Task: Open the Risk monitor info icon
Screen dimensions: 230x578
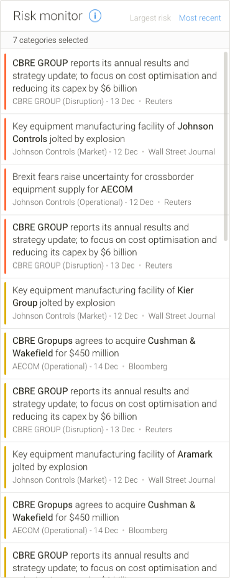Action: (95, 16)
